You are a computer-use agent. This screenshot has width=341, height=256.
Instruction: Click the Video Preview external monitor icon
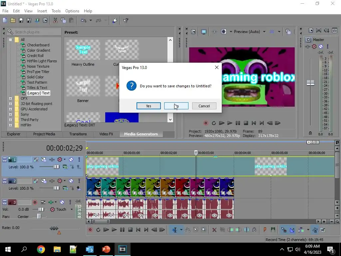(203, 32)
